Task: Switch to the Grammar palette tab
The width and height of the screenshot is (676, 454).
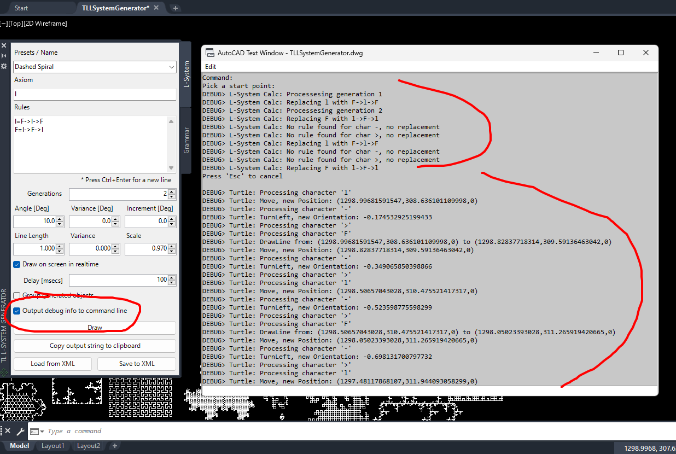Action: click(x=186, y=141)
